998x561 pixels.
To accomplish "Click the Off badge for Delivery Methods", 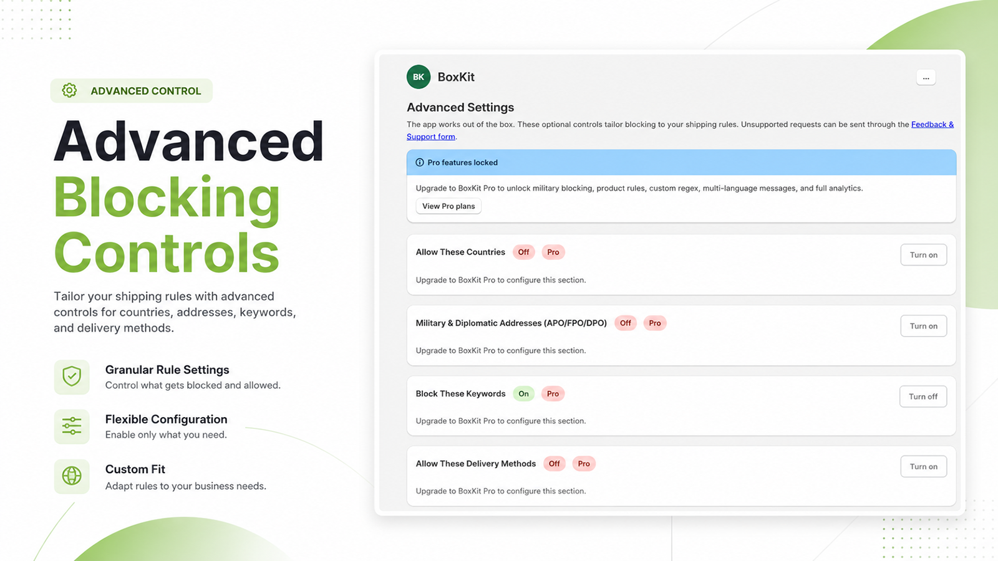I will 554,464.
